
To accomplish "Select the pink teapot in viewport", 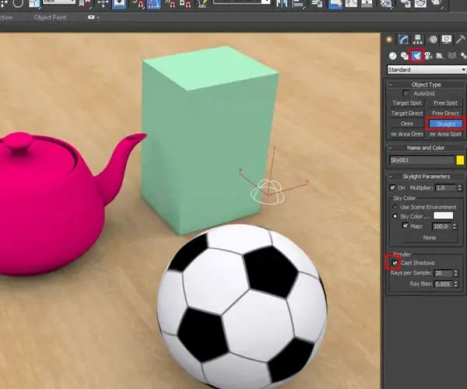I will pyautogui.click(x=57, y=205).
